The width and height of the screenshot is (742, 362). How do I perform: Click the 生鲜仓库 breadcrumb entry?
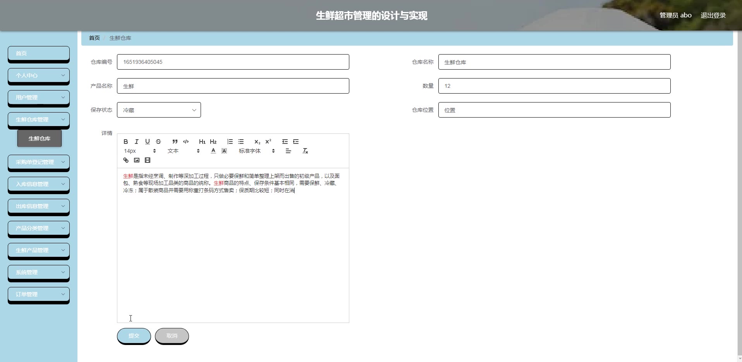click(120, 38)
